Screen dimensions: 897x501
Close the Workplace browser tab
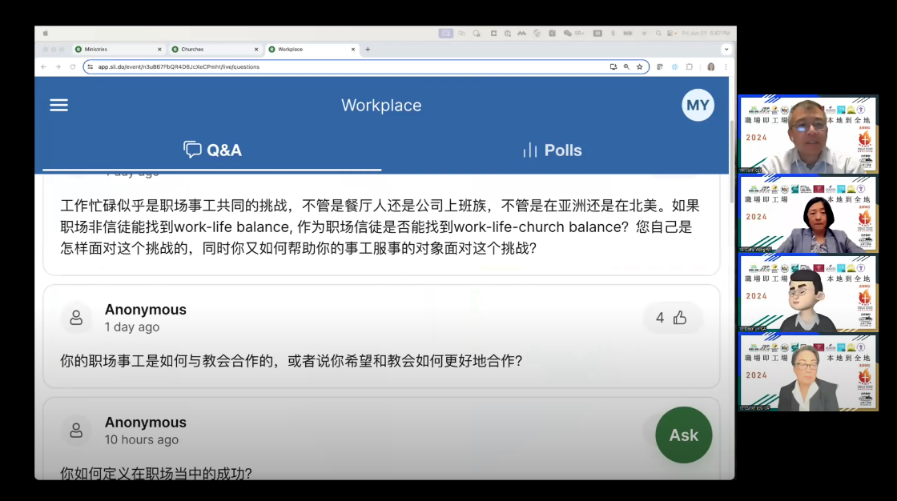point(353,49)
